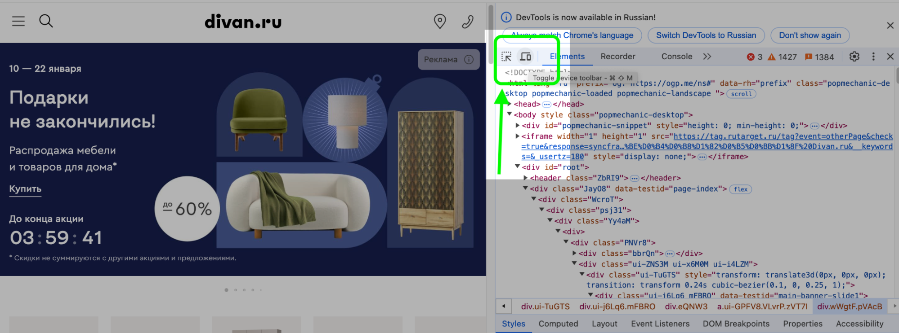Click the info icon in Реклама badge
The width and height of the screenshot is (899, 333).
[469, 59]
